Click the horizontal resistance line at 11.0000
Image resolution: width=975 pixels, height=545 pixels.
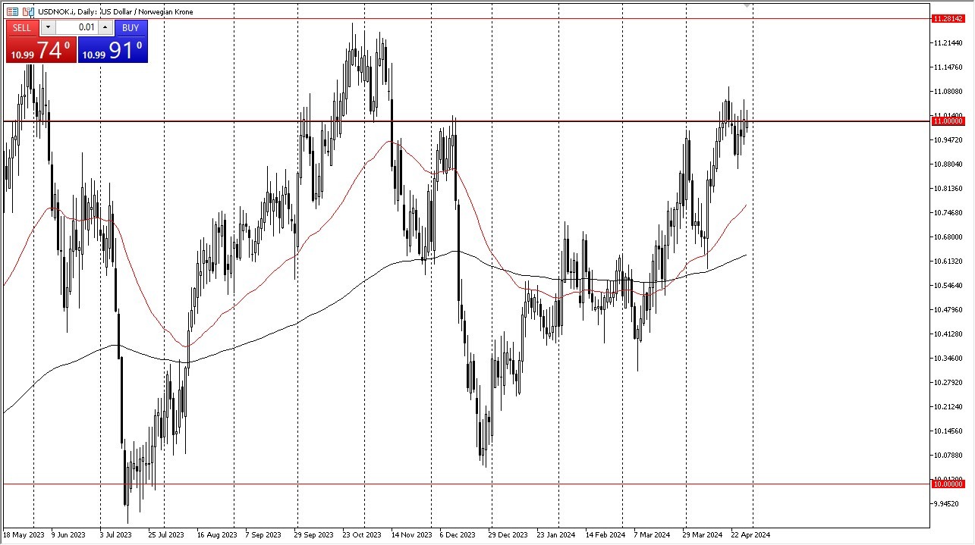(531, 121)
